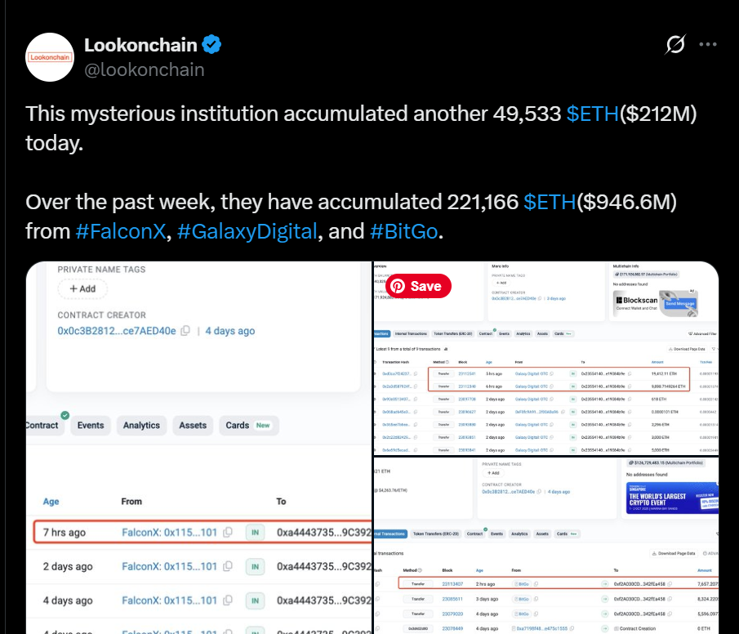
Task: Copy FalconX address in 7 hrs row
Action: pos(228,532)
